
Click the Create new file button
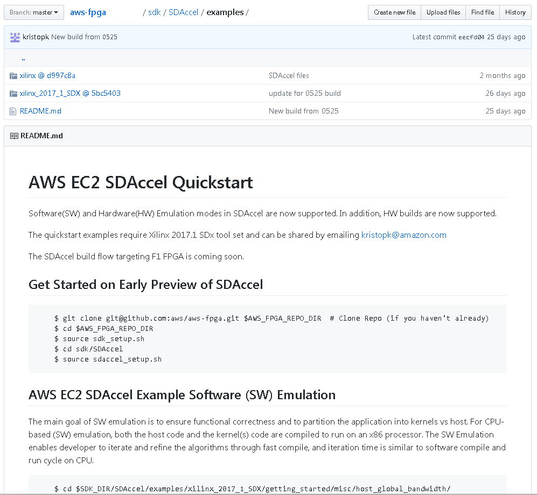[394, 12]
